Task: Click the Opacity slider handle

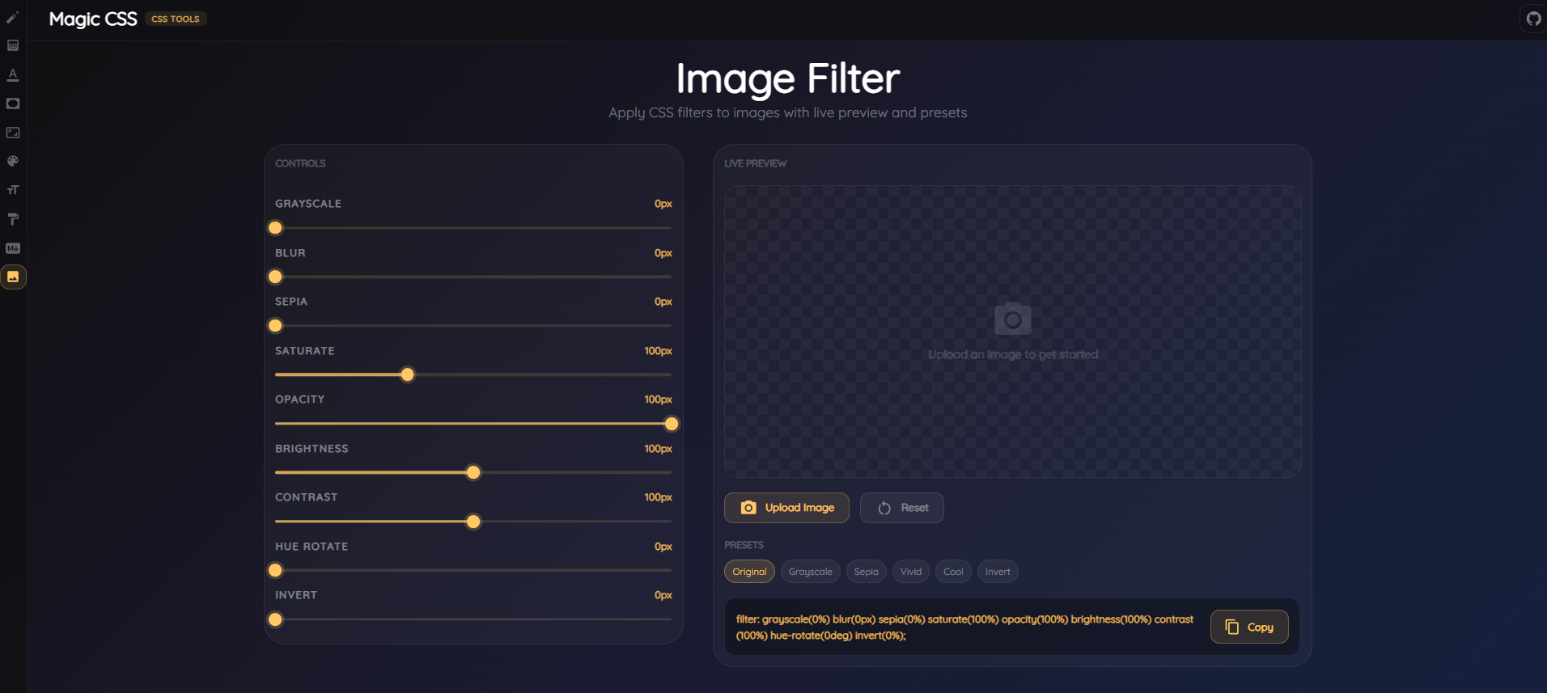Action: pos(672,424)
